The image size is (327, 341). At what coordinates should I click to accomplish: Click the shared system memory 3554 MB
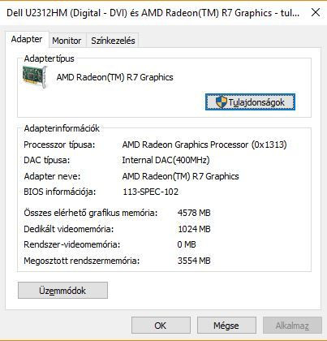click(194, 261)
